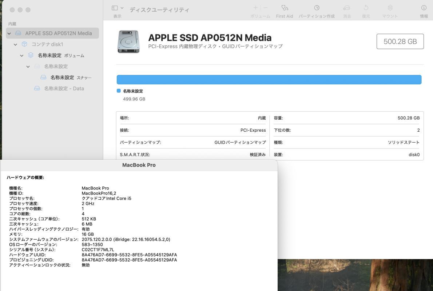Collapse the 名称未設定 ボリューム group chevron
This screenshot has height=291, width=433.
click(x=22, y=56)
